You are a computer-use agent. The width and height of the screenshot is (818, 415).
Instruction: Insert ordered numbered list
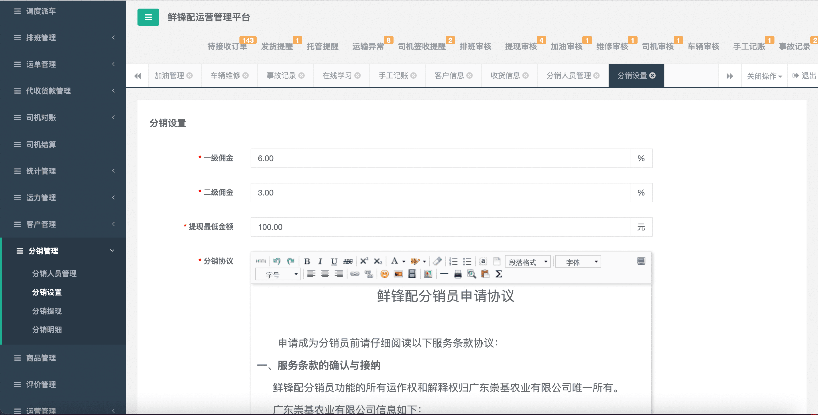click(x=453, y=261)
